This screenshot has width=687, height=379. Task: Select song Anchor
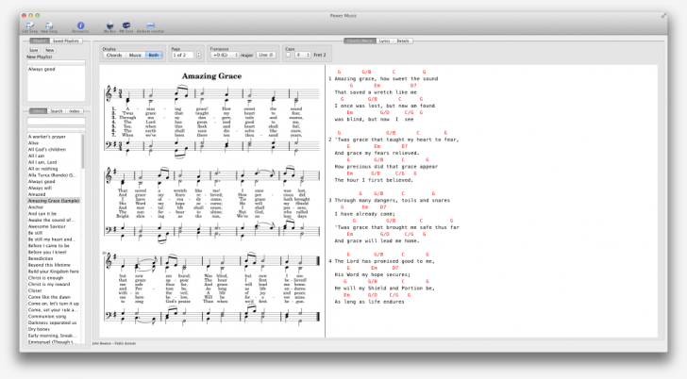[x=36, y=207]
